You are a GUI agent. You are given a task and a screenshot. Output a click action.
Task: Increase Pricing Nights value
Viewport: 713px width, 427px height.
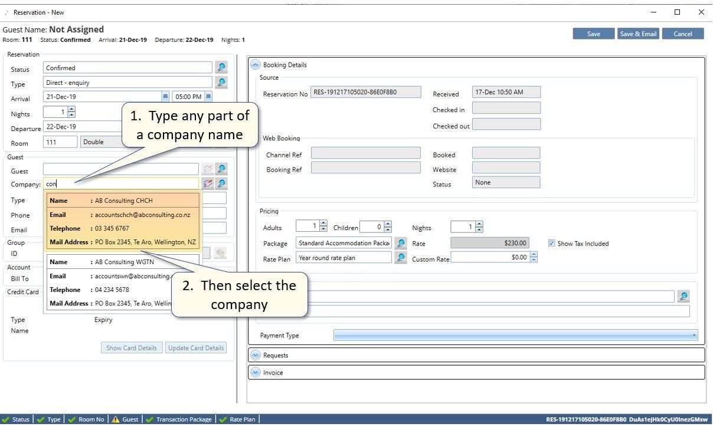[x=479, y=224]
